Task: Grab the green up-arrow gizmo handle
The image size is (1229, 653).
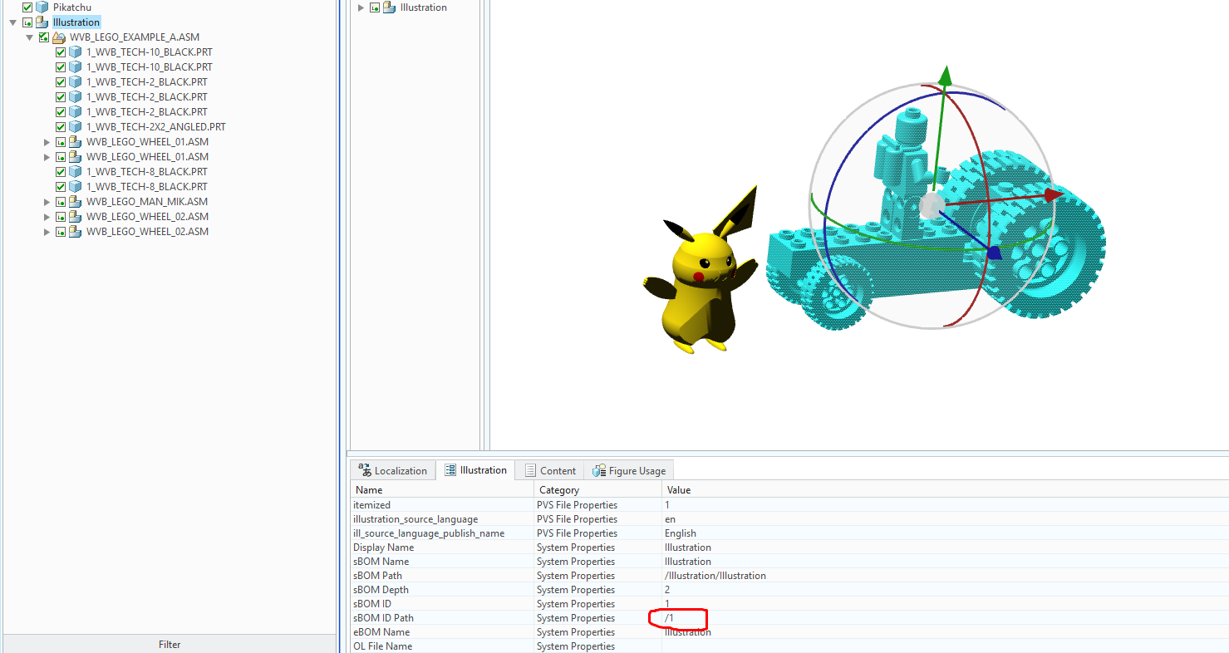Action: click(944, 76)
